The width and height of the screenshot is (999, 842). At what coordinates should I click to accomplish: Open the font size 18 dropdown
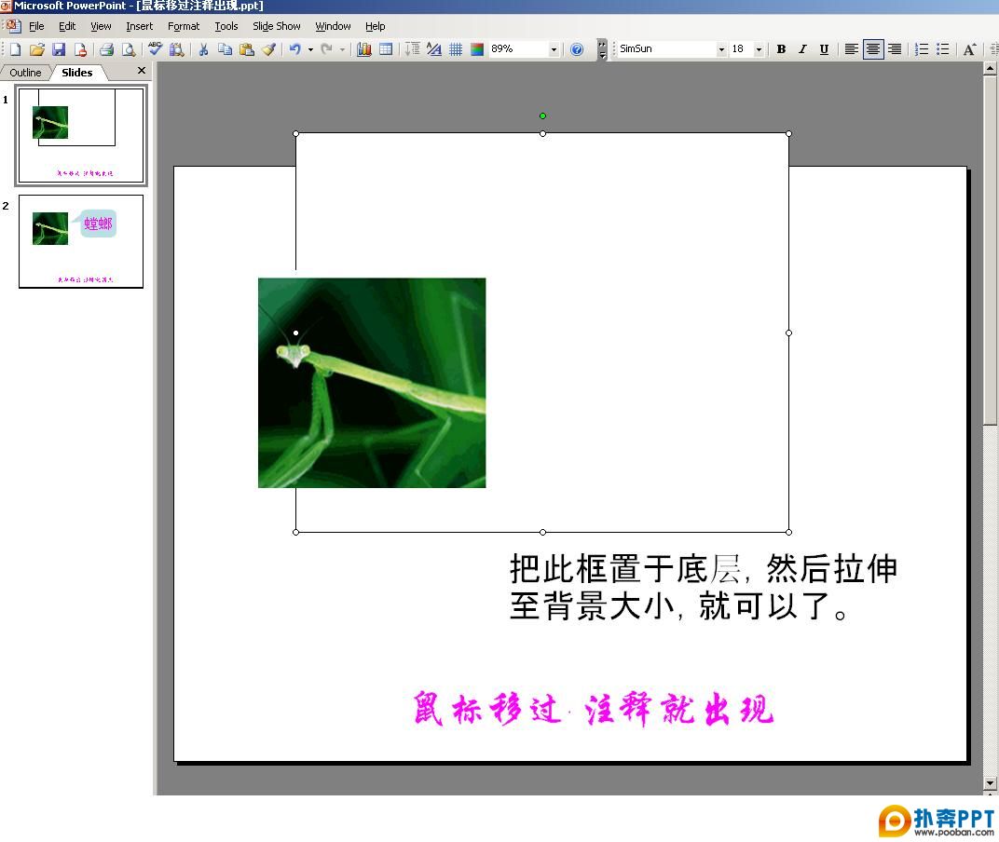[x=759, y=49]
